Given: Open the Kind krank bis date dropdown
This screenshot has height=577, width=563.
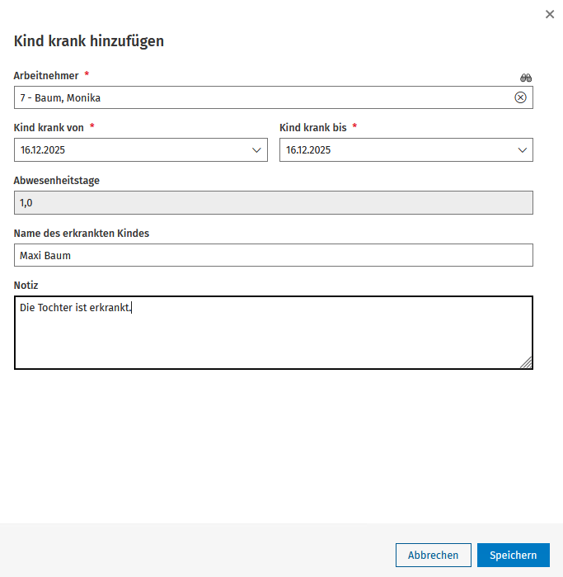Looking at the screenshot, I should pos(523,150).
